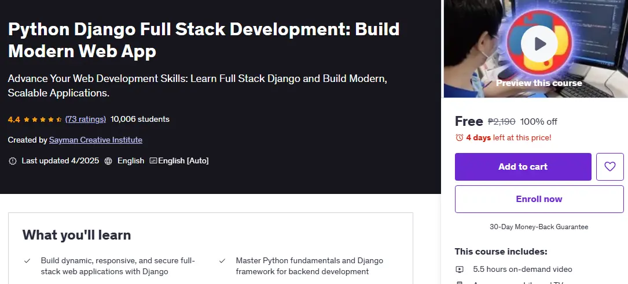The height and width of the screenshot is (284, 628).
Task: Click the checkmark beside Build dynamic, responsive
Action: 27,261
